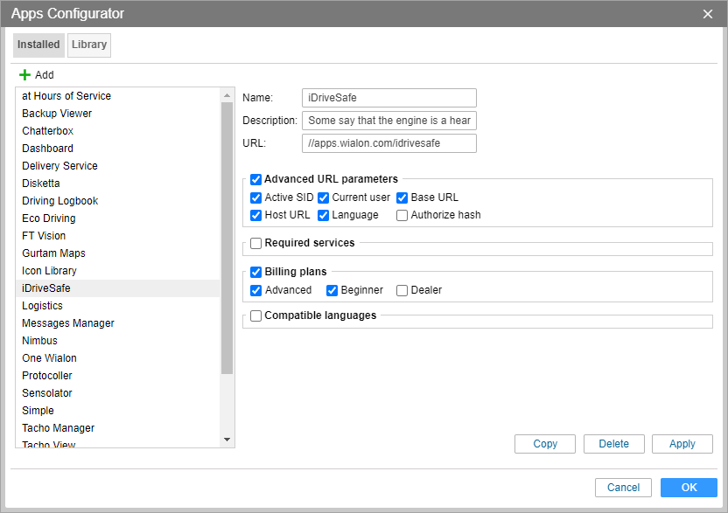Switch to the Library tab

tap(89, 45)
